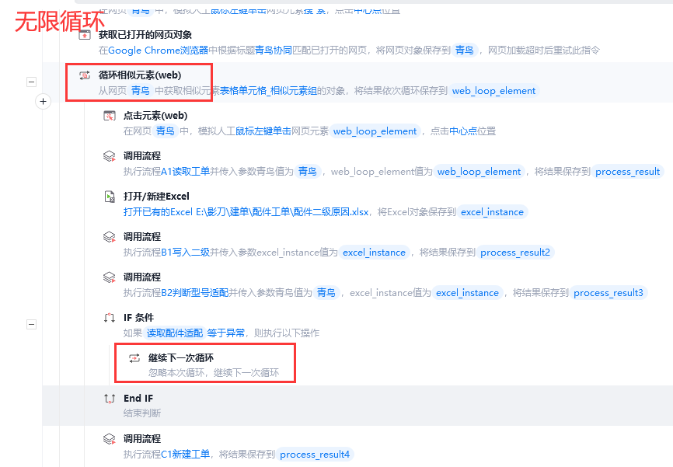Image resolution: width=673 pixels, height=467 pixels.
Task: Open the A1读取工单 process link
Action: 186,172
